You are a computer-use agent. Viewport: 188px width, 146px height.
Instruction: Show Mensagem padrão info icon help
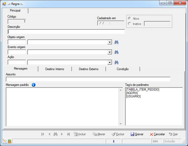click(34, 85)
